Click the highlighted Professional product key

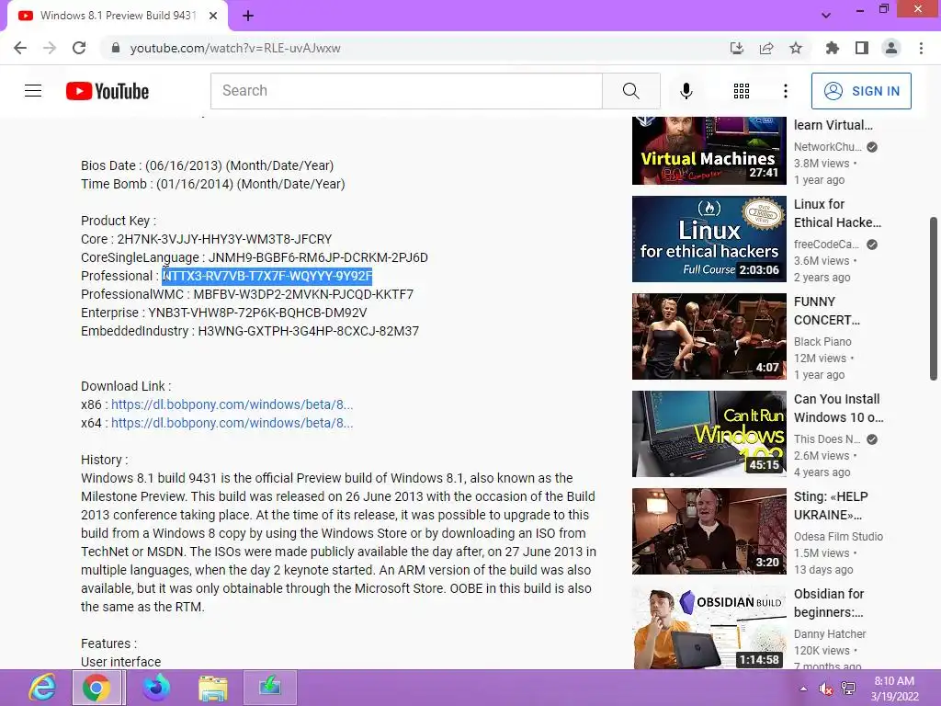[267, 276]
